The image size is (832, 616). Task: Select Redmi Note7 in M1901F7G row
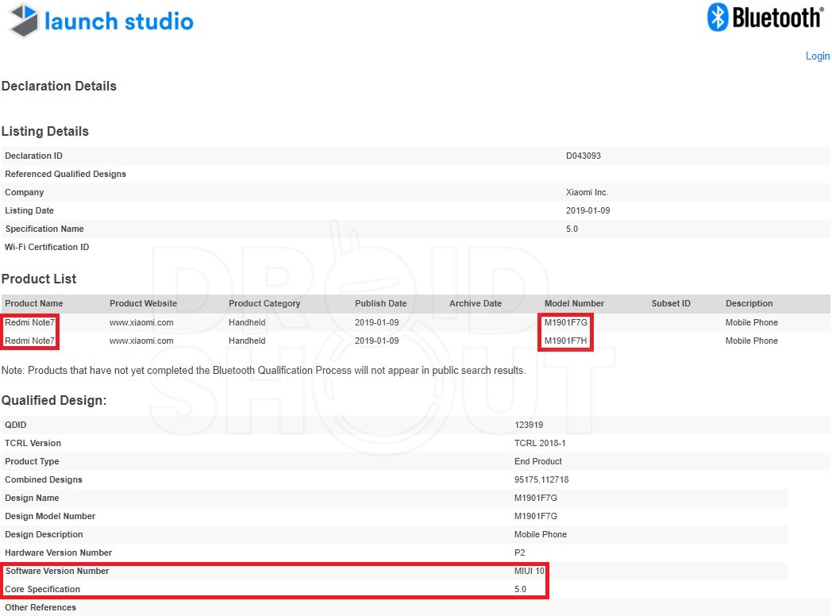pos(29,322)
